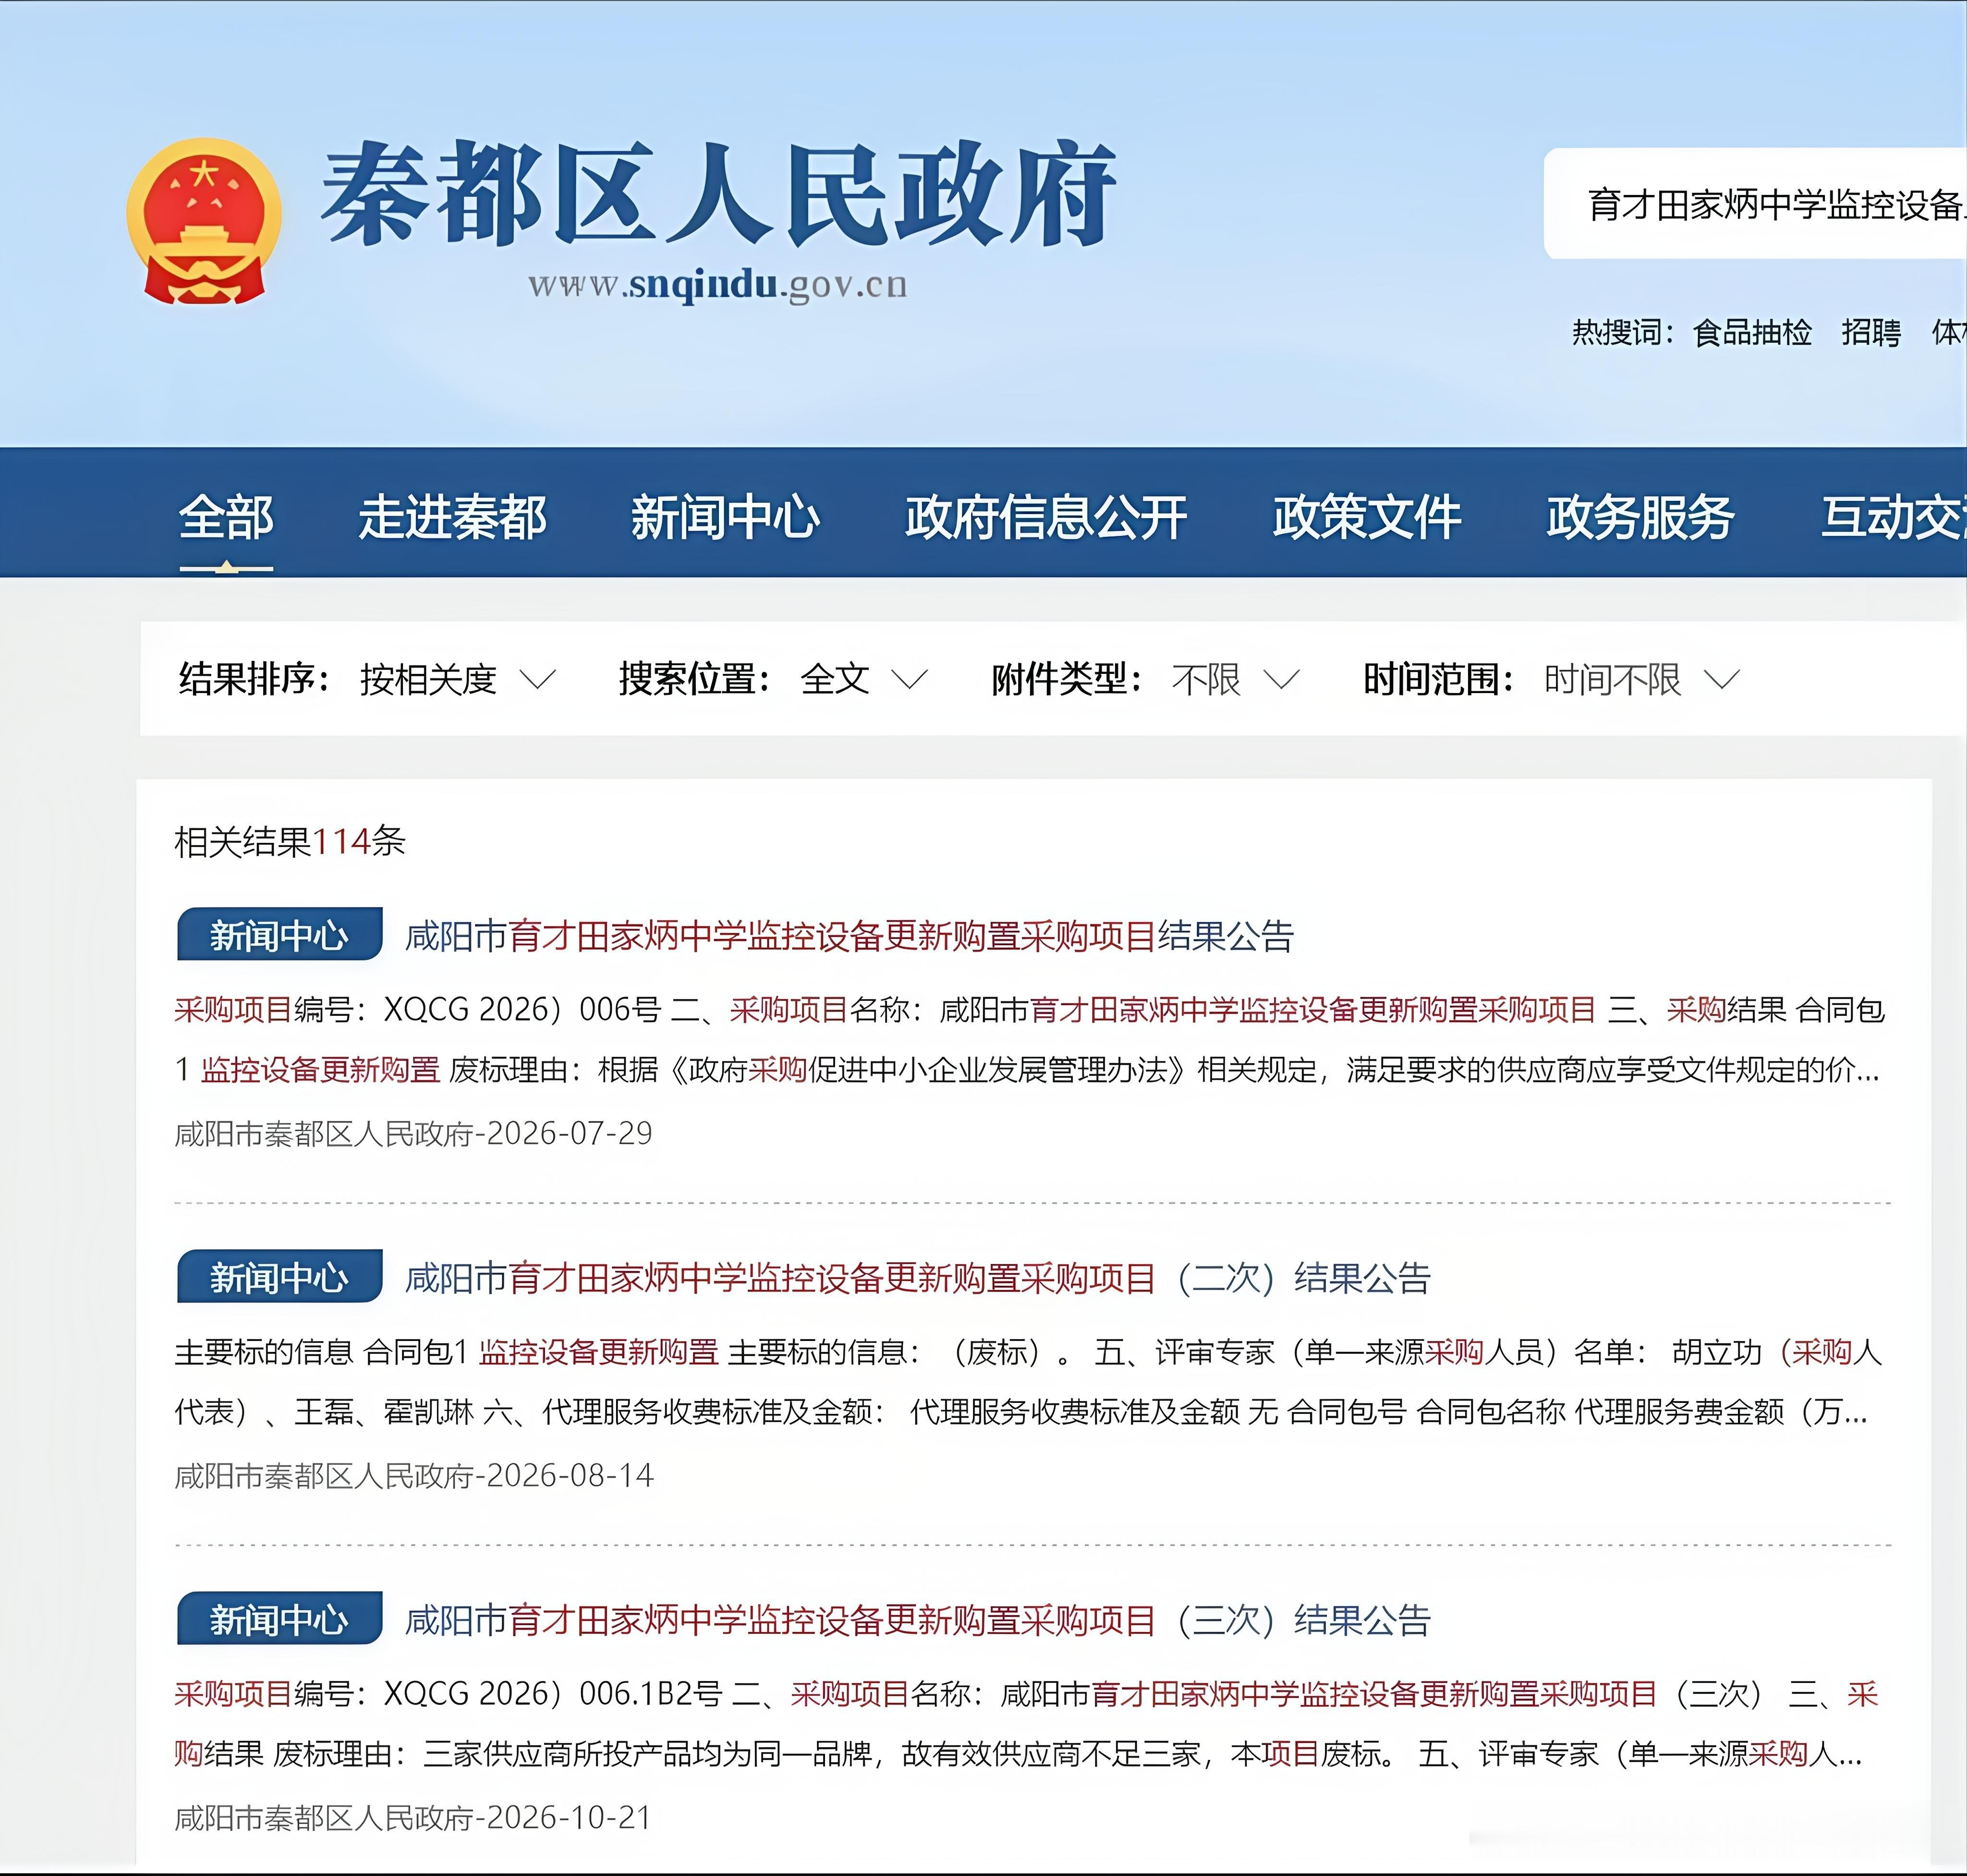
Task: Click the search box containing 育才田家炳中学监控设备
Action: [x=1755, y=204]
